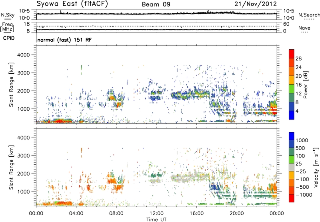Click the '-1000' velocity colorbar tick
This screenshot has width=320, height=222.
tap(304, 195)
